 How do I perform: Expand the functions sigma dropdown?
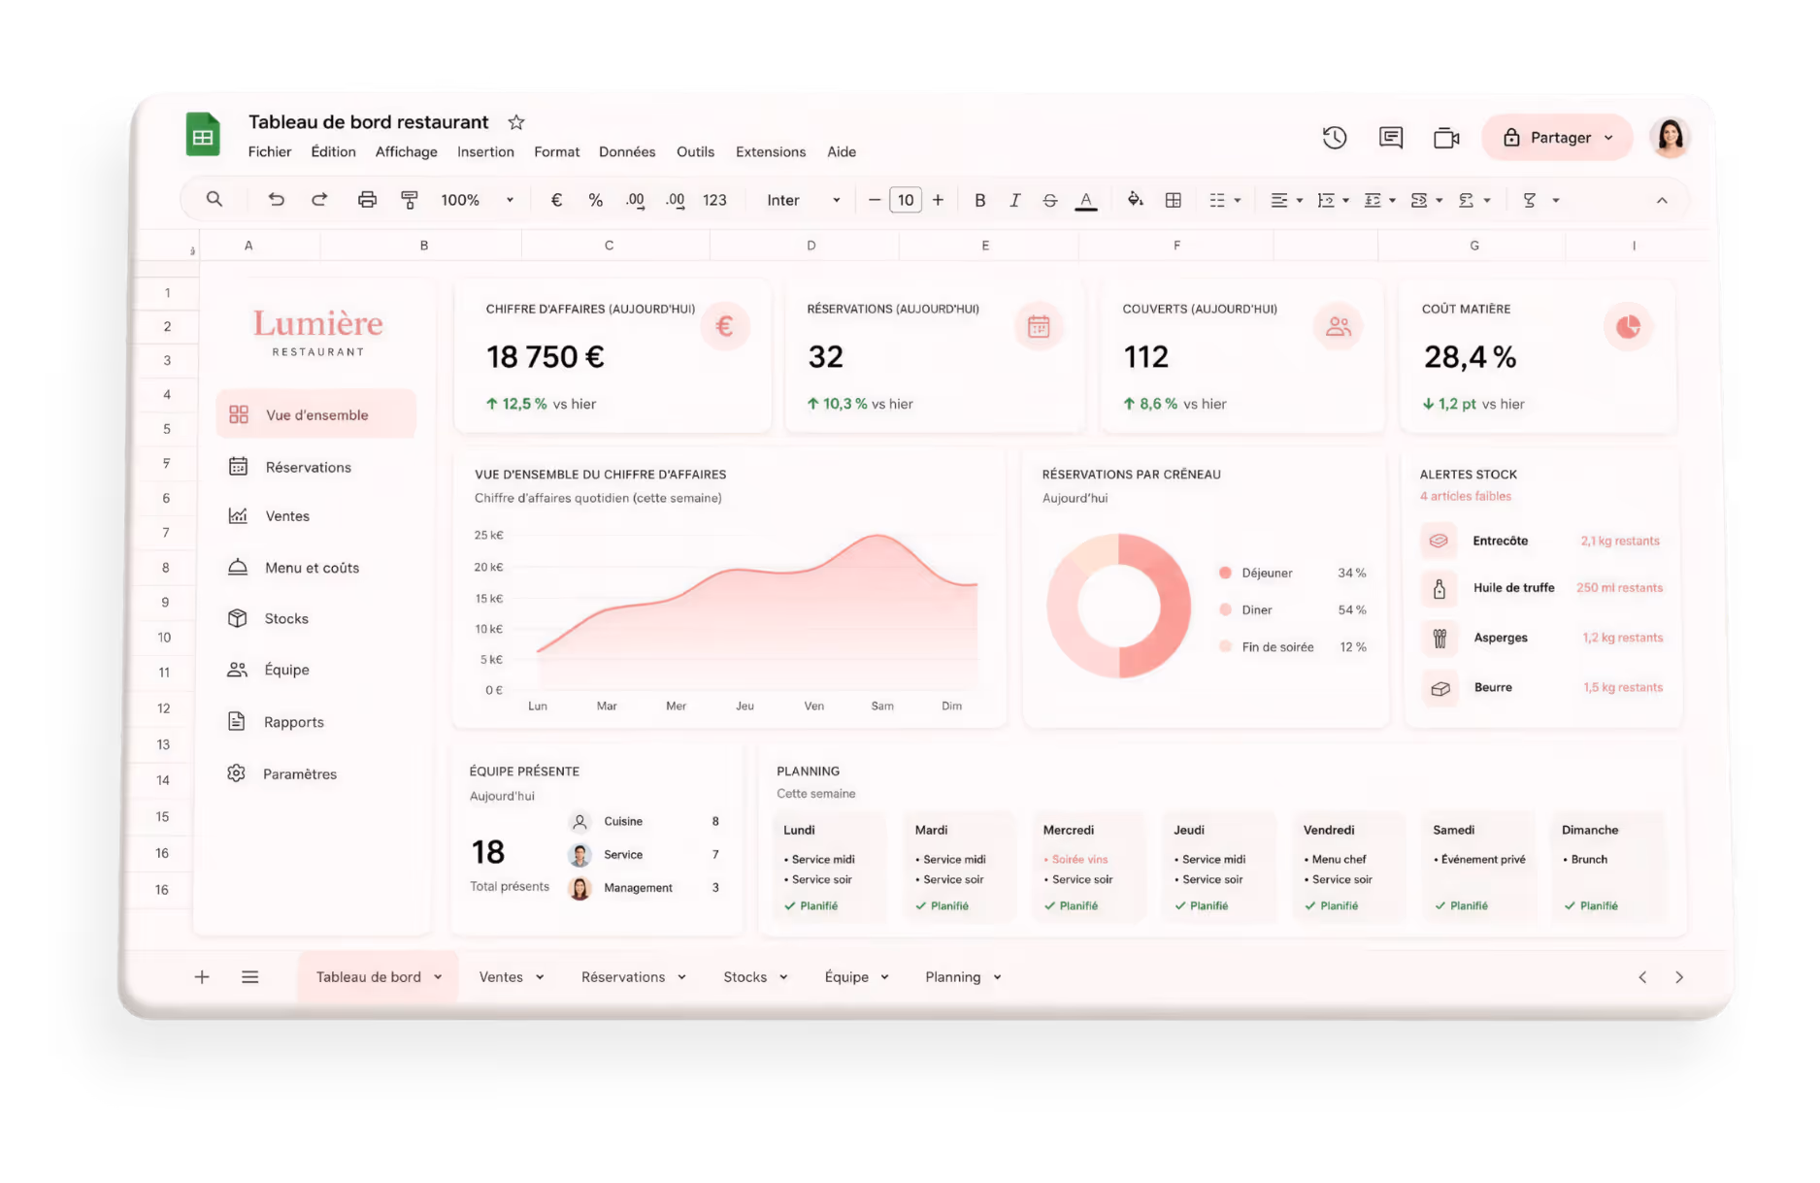pos(1556,201)
